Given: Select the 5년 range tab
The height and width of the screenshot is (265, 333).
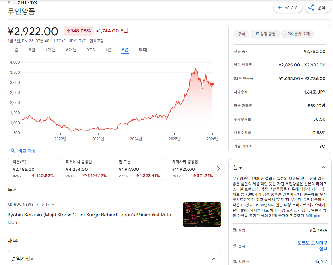Looking at the screenshot, I should click(125, 50).
